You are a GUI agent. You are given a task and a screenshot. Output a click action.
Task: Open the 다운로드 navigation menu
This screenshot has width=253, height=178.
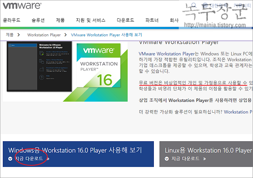[x=125, y=20]
